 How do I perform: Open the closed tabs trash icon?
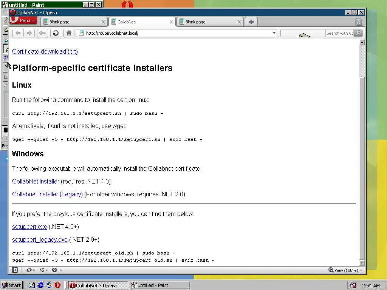359,22
